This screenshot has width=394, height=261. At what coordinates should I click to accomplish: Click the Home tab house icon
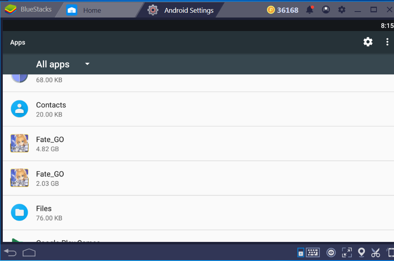(72, 10)
